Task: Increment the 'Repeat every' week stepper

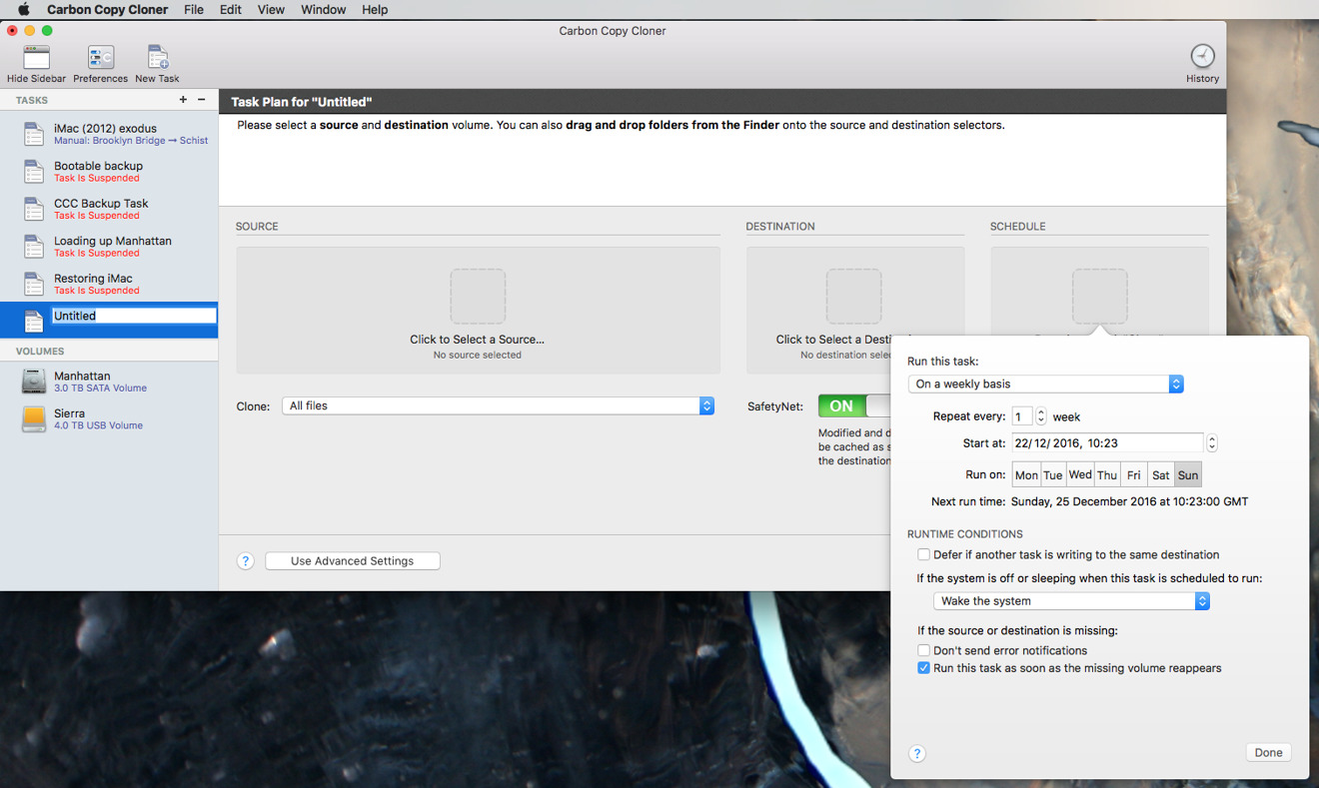Action: 1039,412
